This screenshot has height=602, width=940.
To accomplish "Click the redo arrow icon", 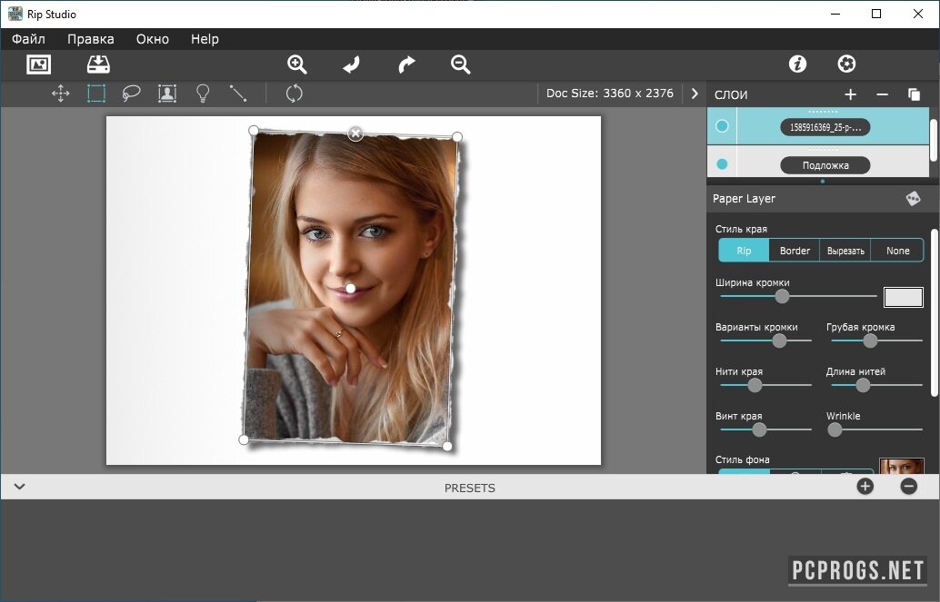I will click(x=406, y=64).
